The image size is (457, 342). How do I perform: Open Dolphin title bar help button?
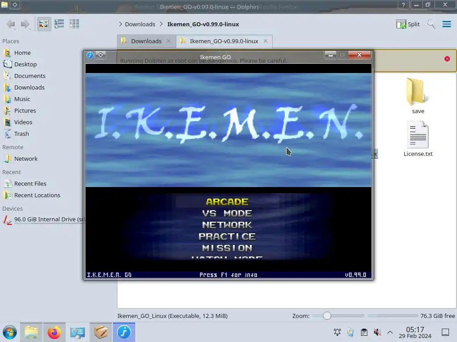(x=403, y=4)
